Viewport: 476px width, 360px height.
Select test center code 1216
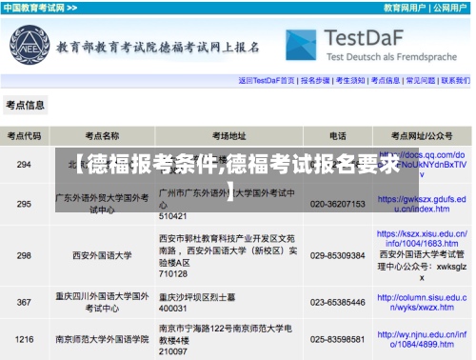coord(24,339)
